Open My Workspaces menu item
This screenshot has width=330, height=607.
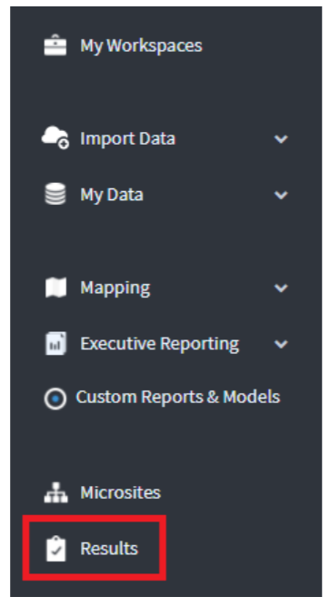coord(141,46)
